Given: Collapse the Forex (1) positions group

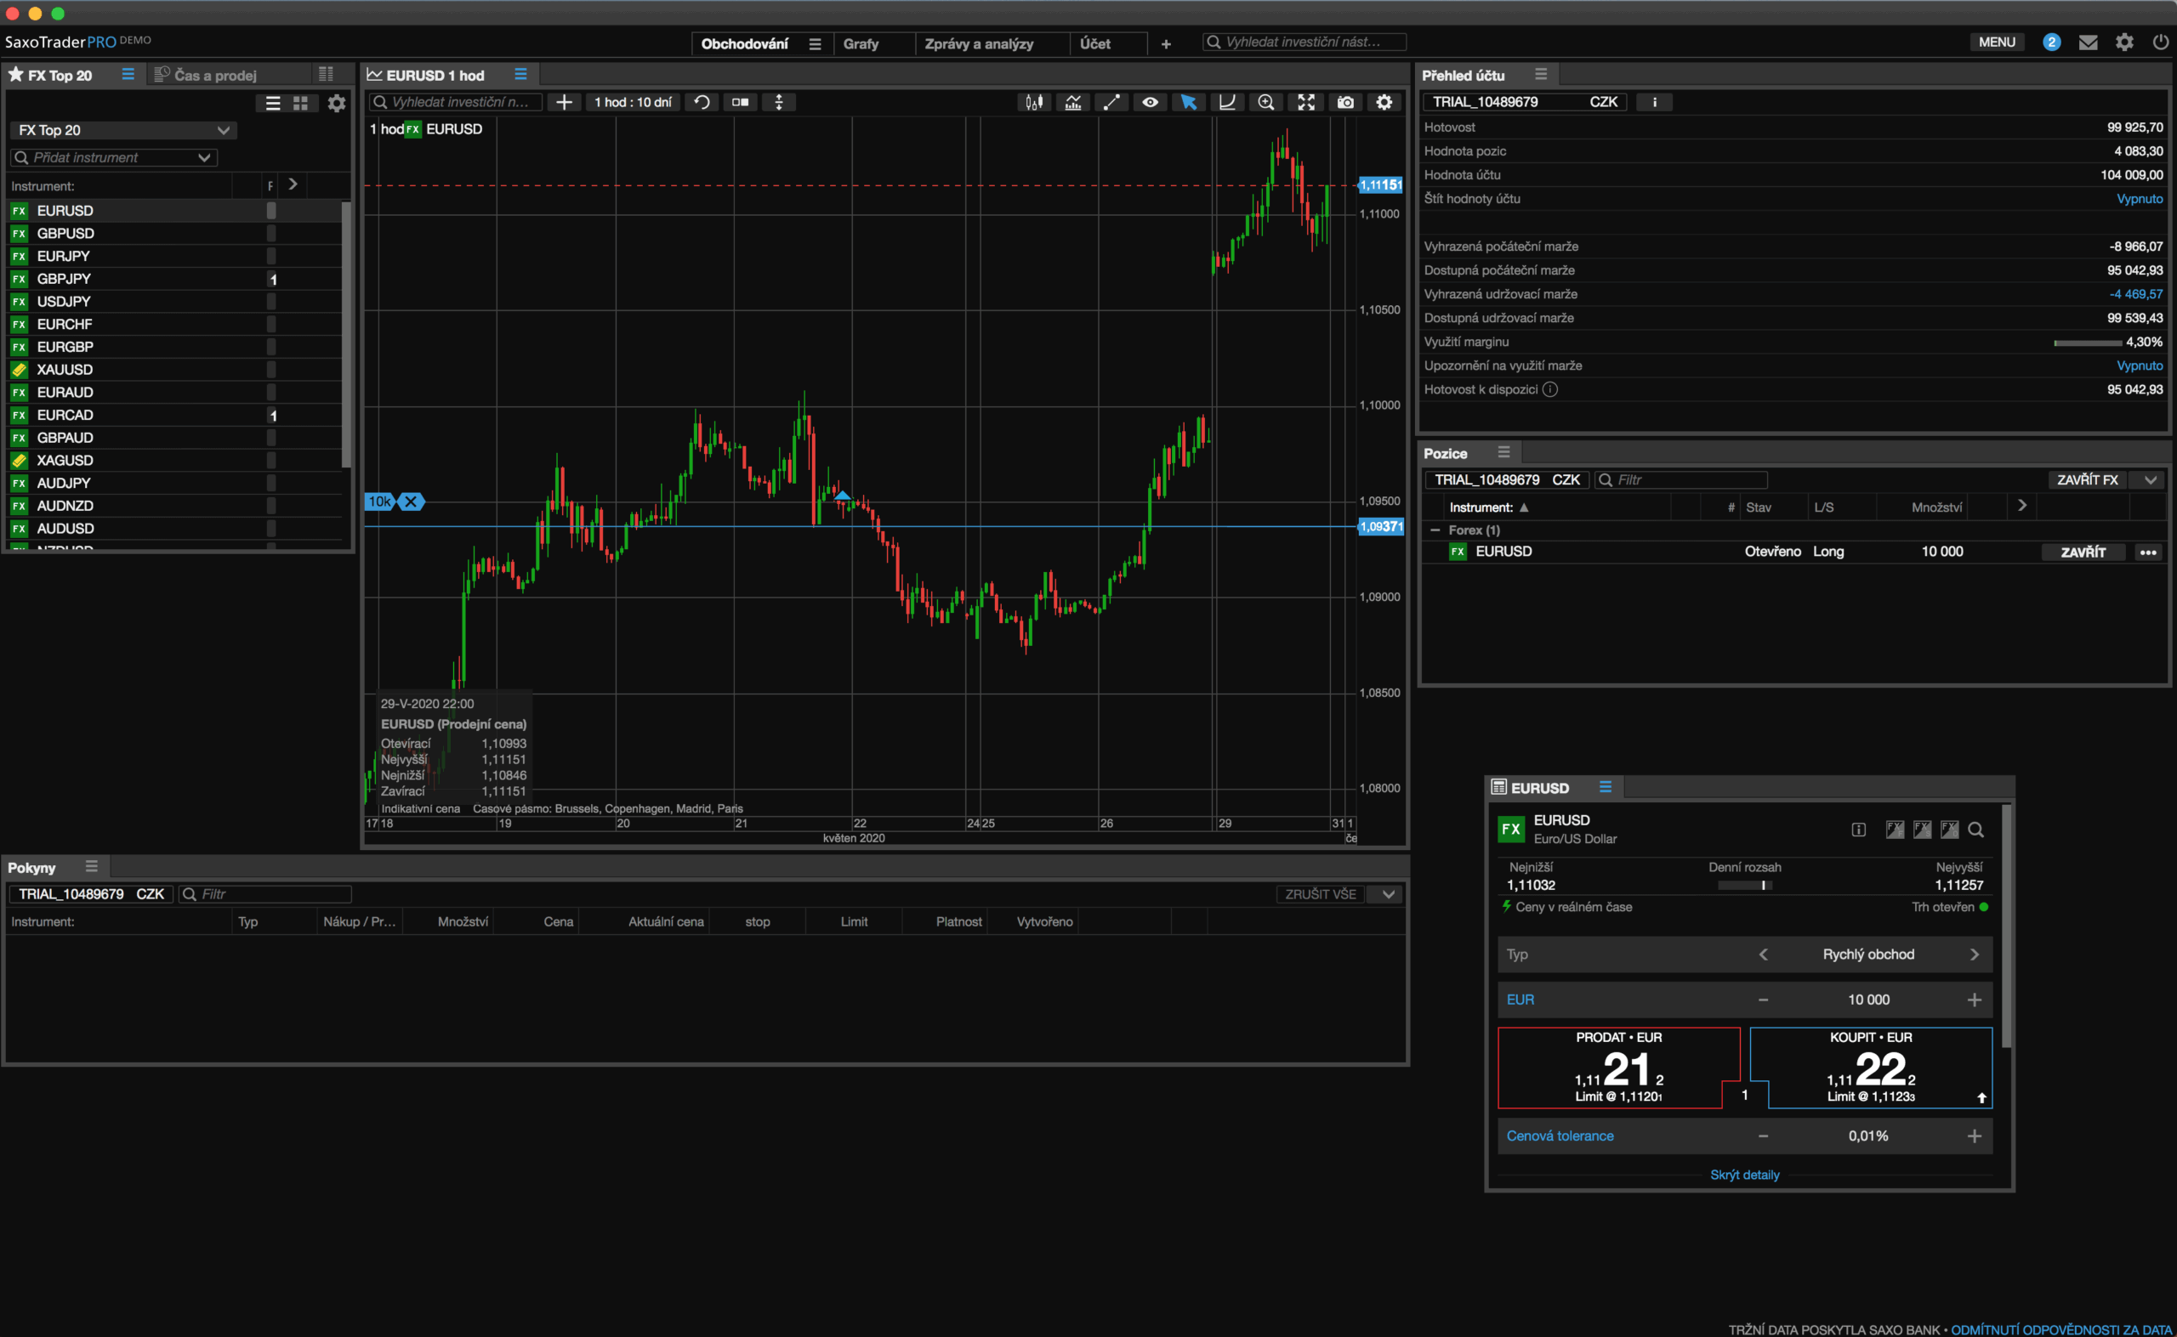Looking at the screenshot, I should click(x=1435, y=530).
